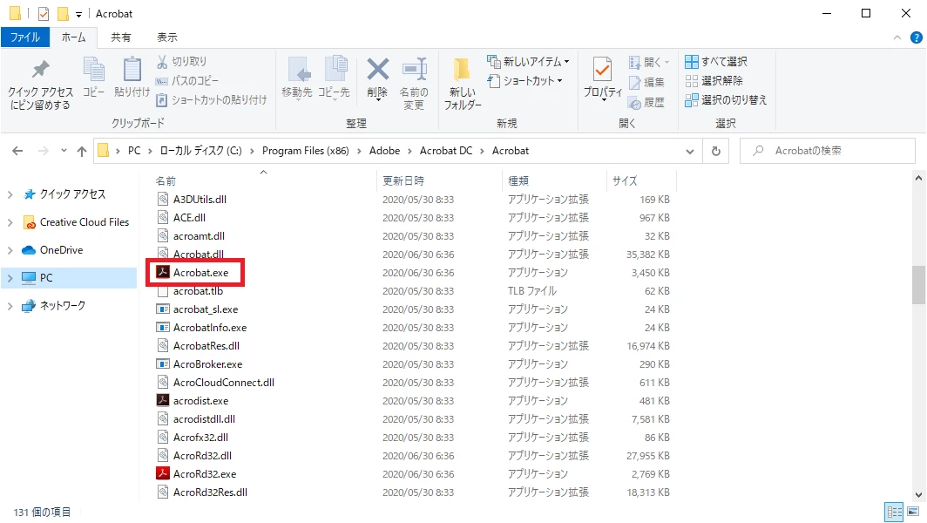Viewport: 927px width, 523px height.
Task: Expand the Network (ネットワーク) tree node
Action: pyautogui.click(x=10, y=305)
